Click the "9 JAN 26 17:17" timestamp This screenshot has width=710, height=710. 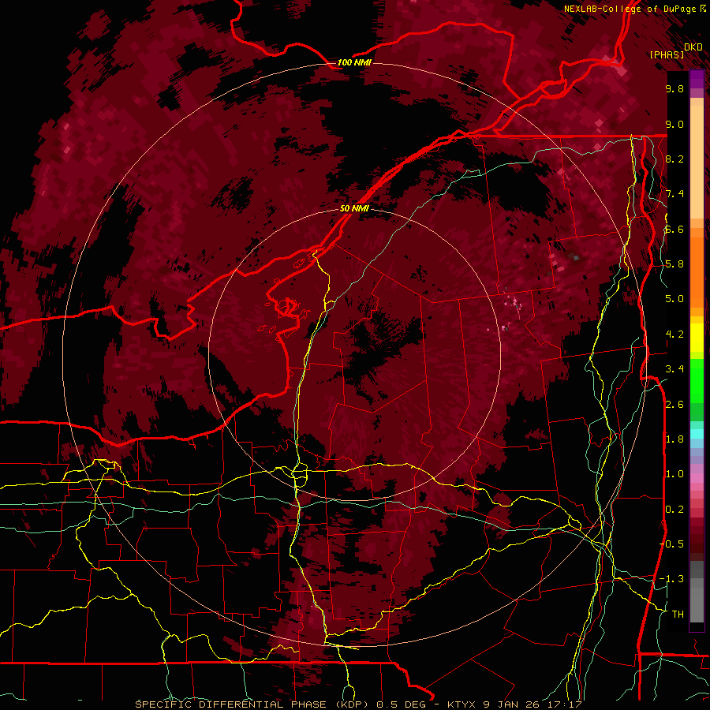pyautogui.click(x=532, y=704)
